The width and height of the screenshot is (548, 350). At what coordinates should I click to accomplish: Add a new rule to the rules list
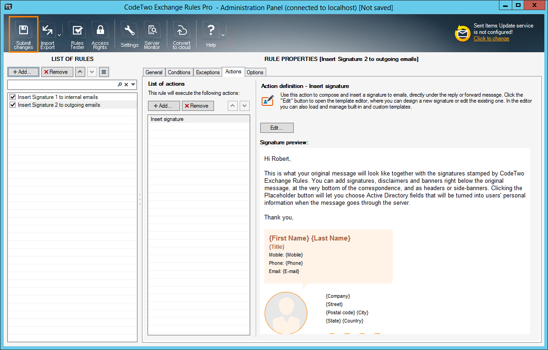pyautogui.click(x=23, y=72)
